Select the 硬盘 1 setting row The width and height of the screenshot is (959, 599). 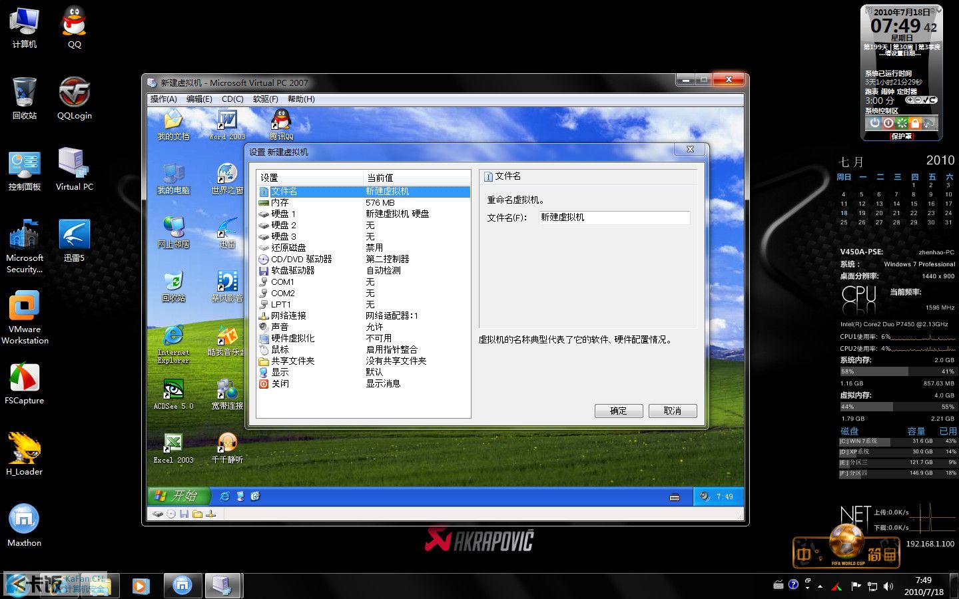tap(364, 214)
